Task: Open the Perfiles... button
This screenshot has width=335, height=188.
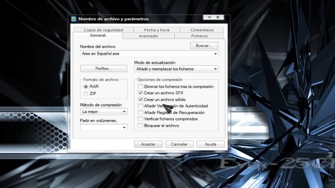Action: click(x=104, y=68)
